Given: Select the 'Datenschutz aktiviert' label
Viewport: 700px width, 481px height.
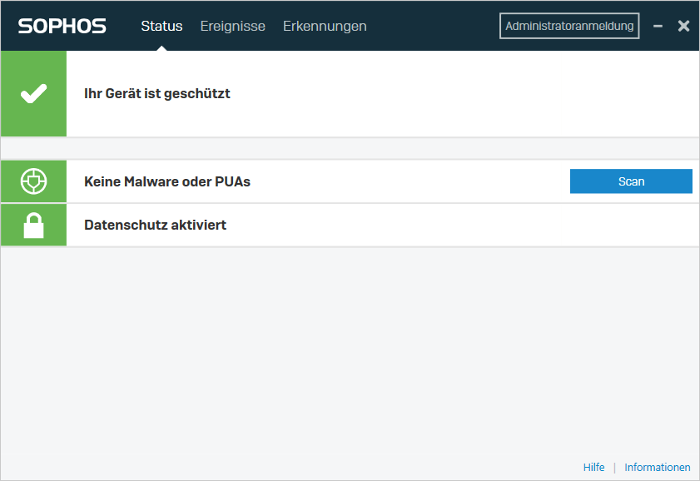Looking at the screenshot, I should (x=155, y=225).
